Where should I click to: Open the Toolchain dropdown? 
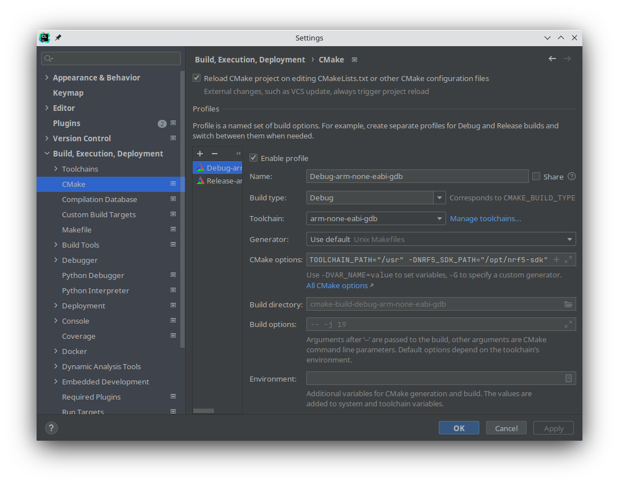click(x=439, y=218)
